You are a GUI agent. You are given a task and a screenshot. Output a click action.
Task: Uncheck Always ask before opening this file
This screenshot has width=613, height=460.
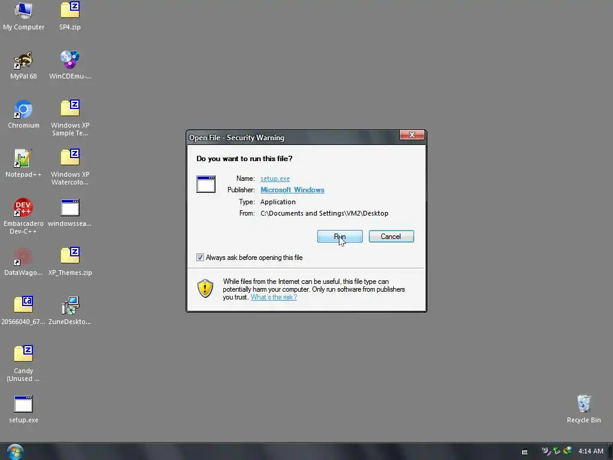coord(200,258)
